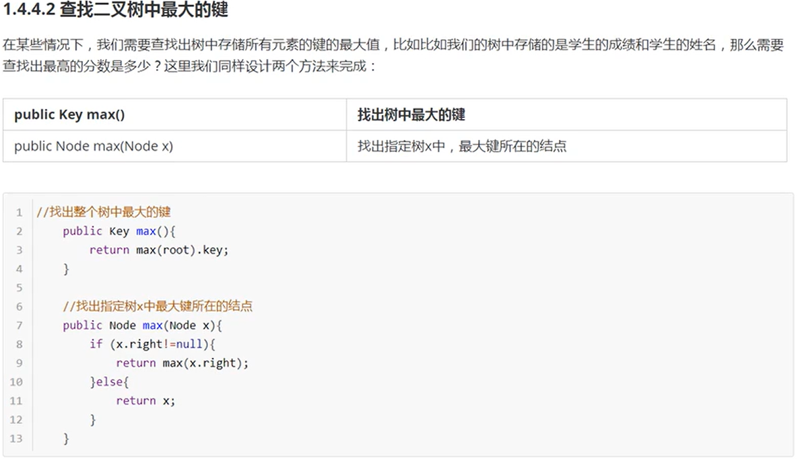Click line number 1 in code gutter

pos(19,212)
